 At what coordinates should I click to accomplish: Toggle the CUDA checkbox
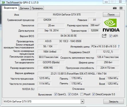[69, 94]
